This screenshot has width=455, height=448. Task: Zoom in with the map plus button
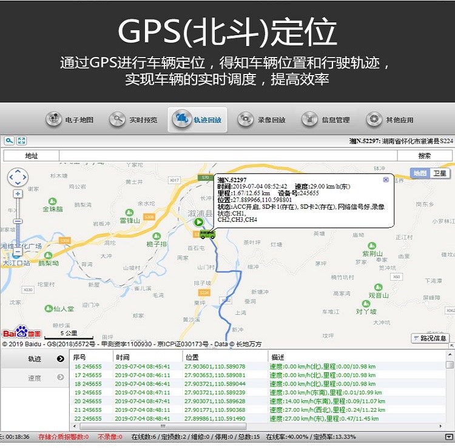(18, 194)
